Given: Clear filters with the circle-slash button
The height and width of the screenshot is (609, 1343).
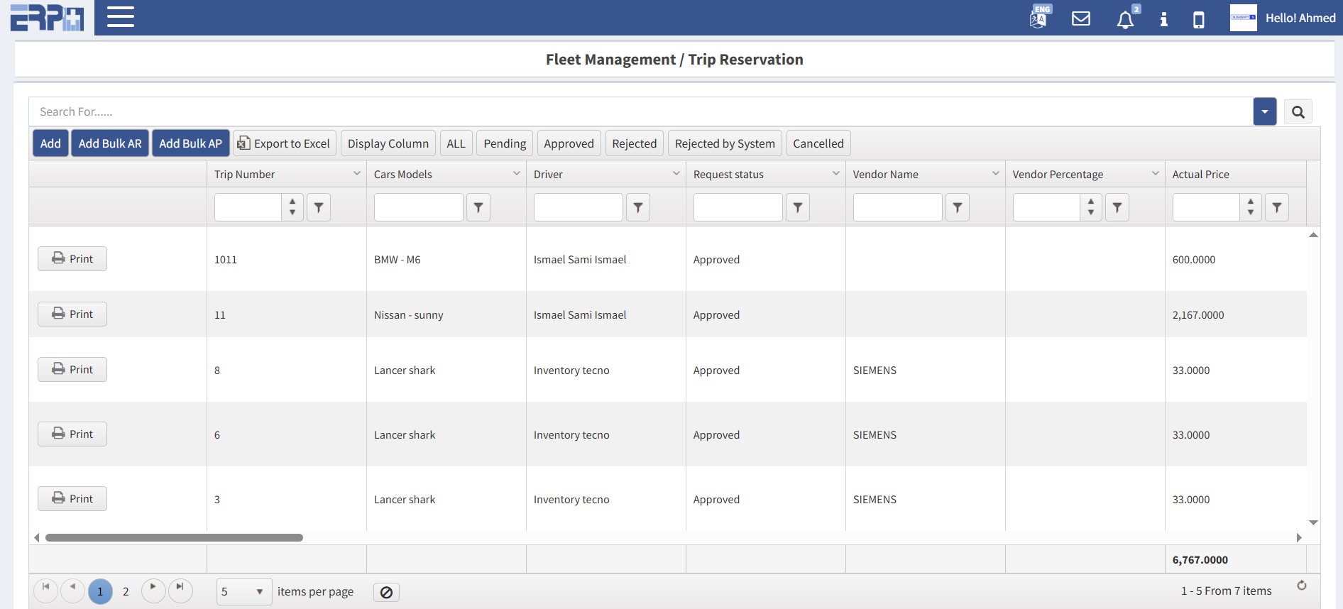Looking at the screenshot, I should (386, 592).
